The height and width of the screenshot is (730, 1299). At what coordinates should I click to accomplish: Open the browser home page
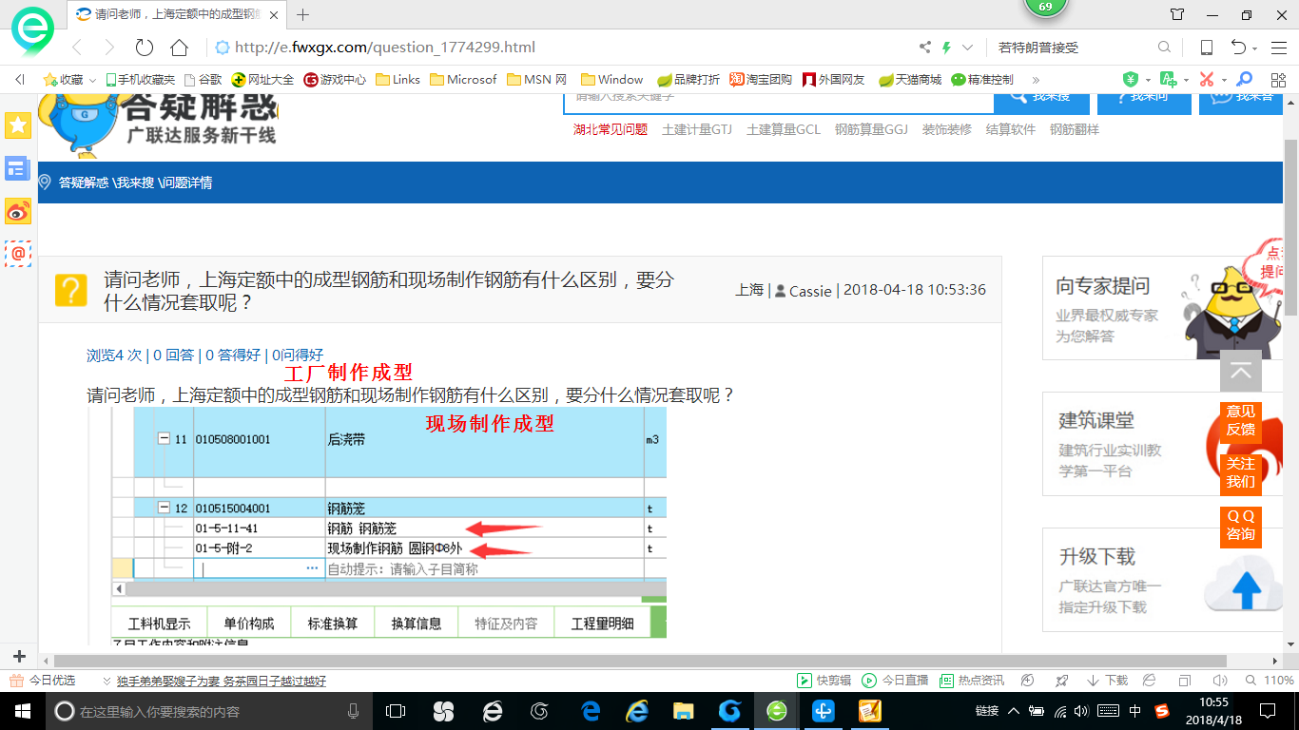179,48
